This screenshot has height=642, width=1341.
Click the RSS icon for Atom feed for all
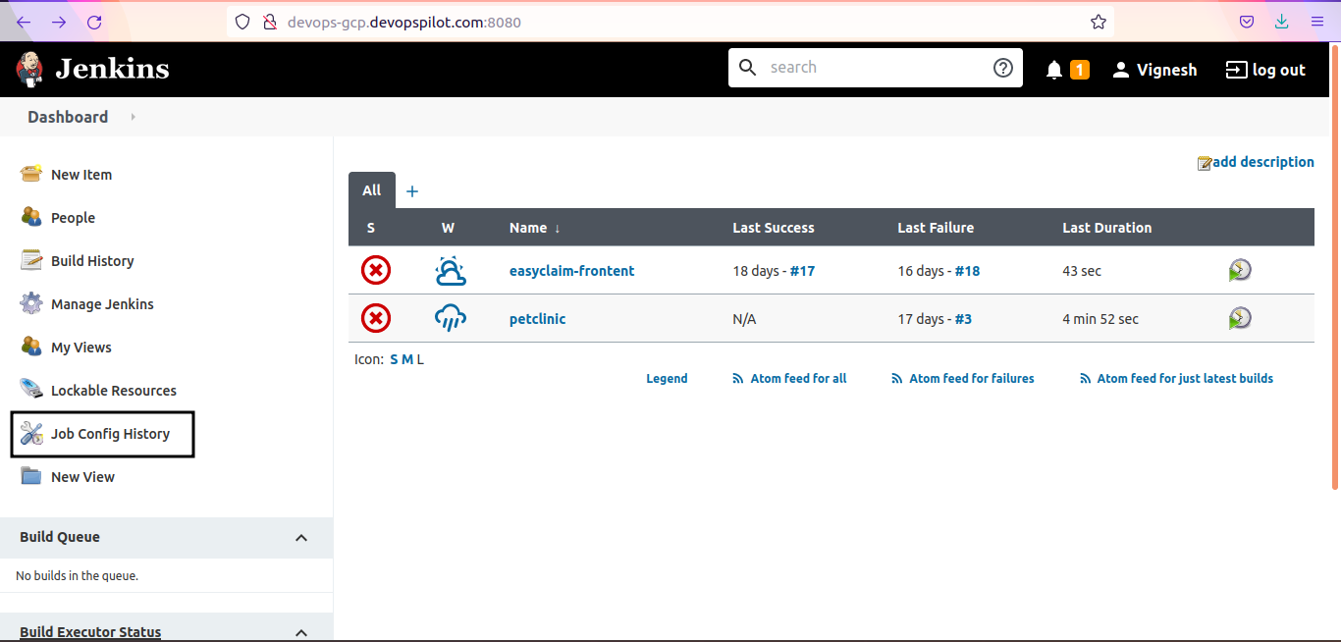738,378
